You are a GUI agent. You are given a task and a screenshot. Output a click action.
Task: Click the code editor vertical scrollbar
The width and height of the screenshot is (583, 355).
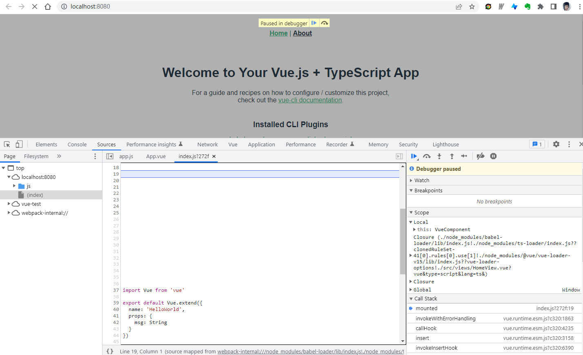coord(403,241)
